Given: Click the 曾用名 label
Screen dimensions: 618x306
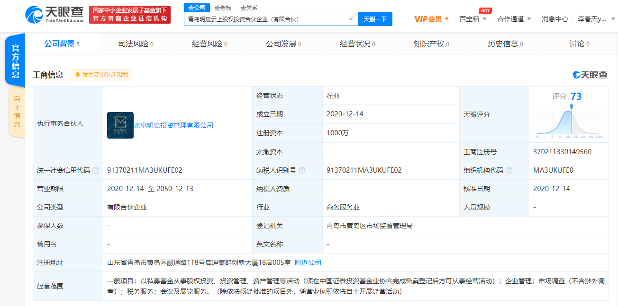Looking at the screenshot, I should pos(47,244).
